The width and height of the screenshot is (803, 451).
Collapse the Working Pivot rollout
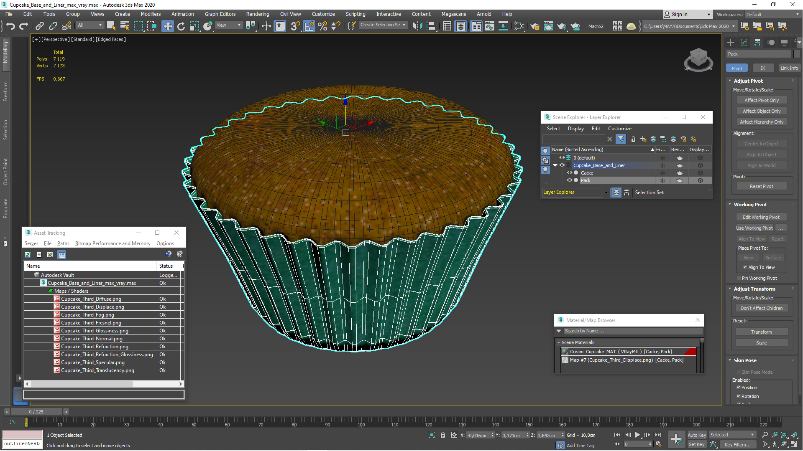coord(750,205)
